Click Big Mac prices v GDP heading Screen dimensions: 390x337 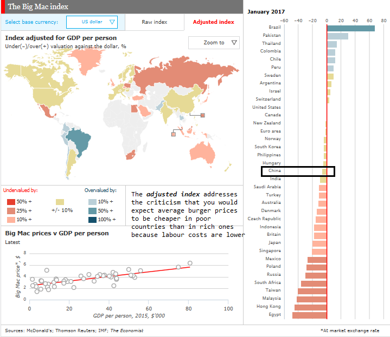click(57, 233)
